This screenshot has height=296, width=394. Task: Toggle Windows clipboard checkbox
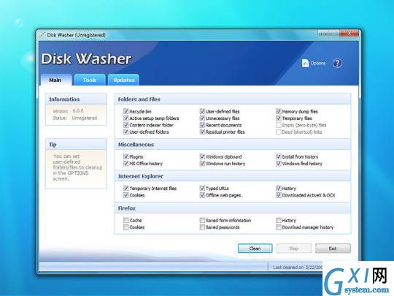pos(202,156)
